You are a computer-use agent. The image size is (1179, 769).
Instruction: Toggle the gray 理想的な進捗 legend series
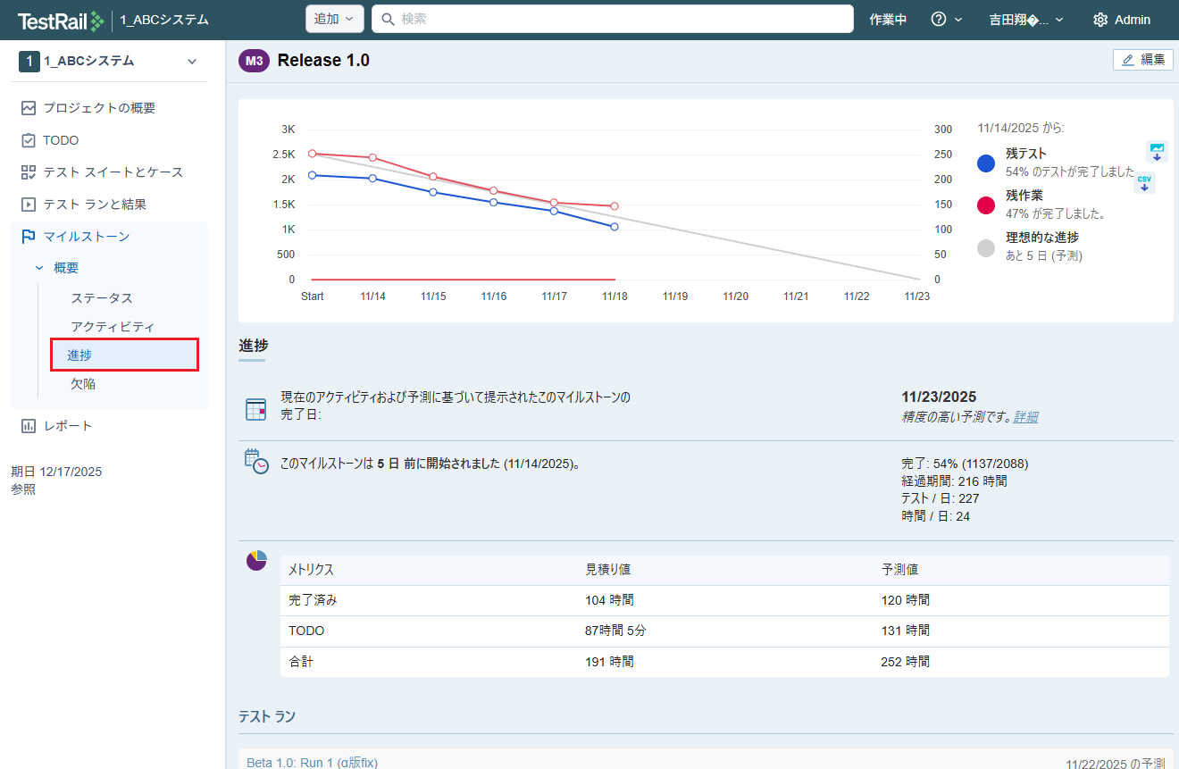click(x=986, y=247)
